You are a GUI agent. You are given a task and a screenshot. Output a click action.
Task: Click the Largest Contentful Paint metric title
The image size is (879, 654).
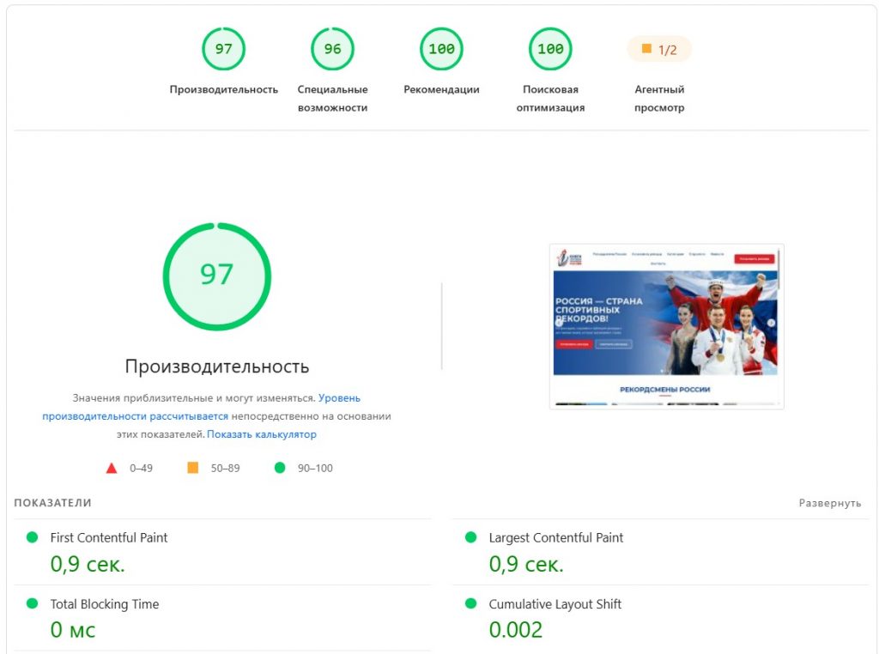point(555,537)
